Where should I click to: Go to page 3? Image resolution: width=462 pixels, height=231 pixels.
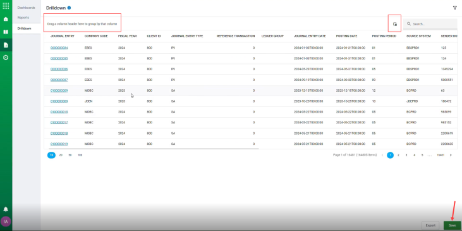click(406, 155)
